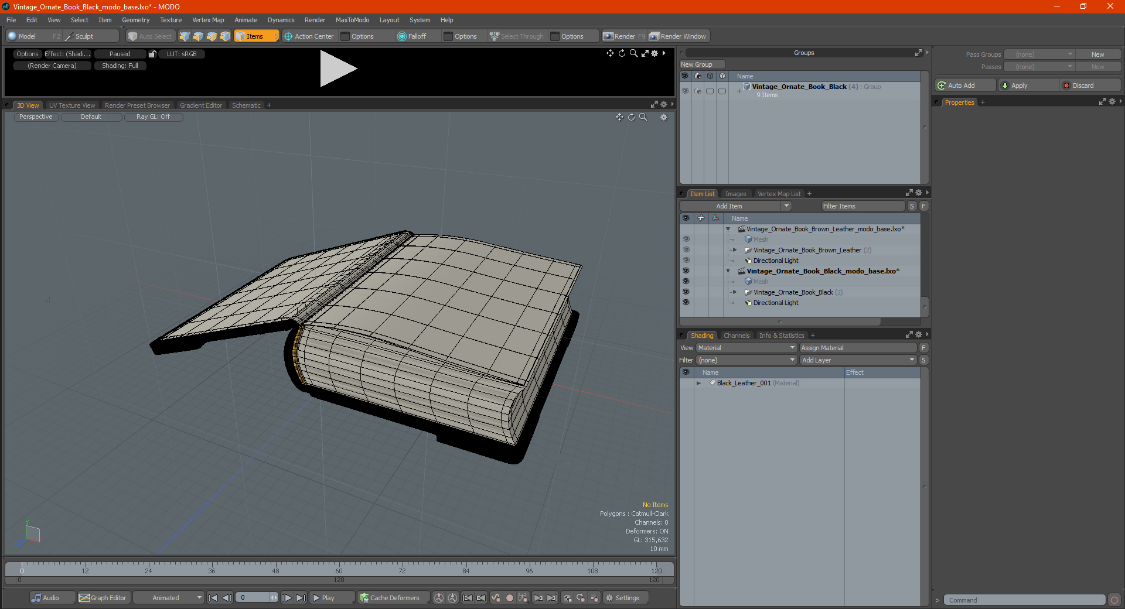This screenshot has height=609, width=1125.
Task: Toggle visibility of black scene Directional Light
Action: (686, 303)
